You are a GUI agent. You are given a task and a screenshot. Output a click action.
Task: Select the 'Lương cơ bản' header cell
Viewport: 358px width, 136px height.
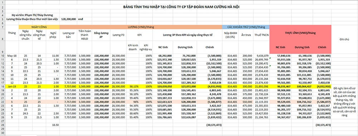[x=68, y=35]
